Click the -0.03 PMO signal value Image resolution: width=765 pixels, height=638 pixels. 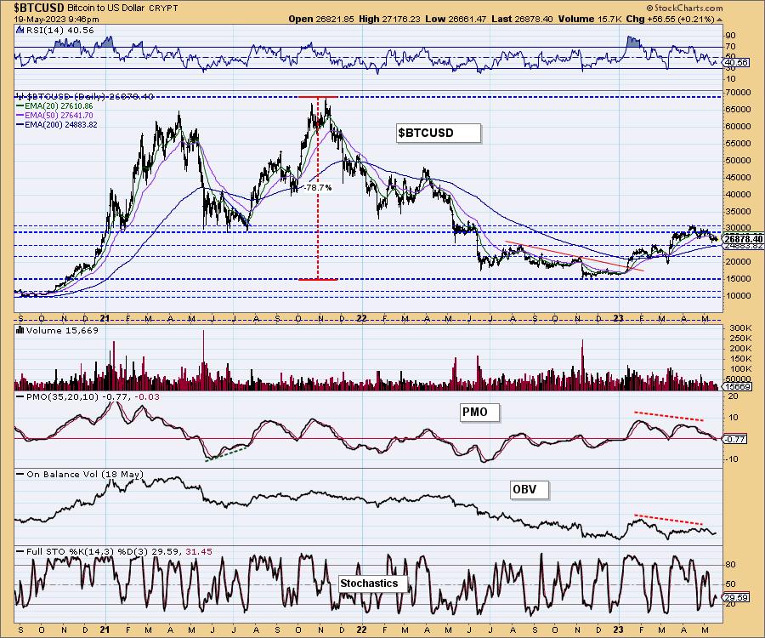[147, 397]
